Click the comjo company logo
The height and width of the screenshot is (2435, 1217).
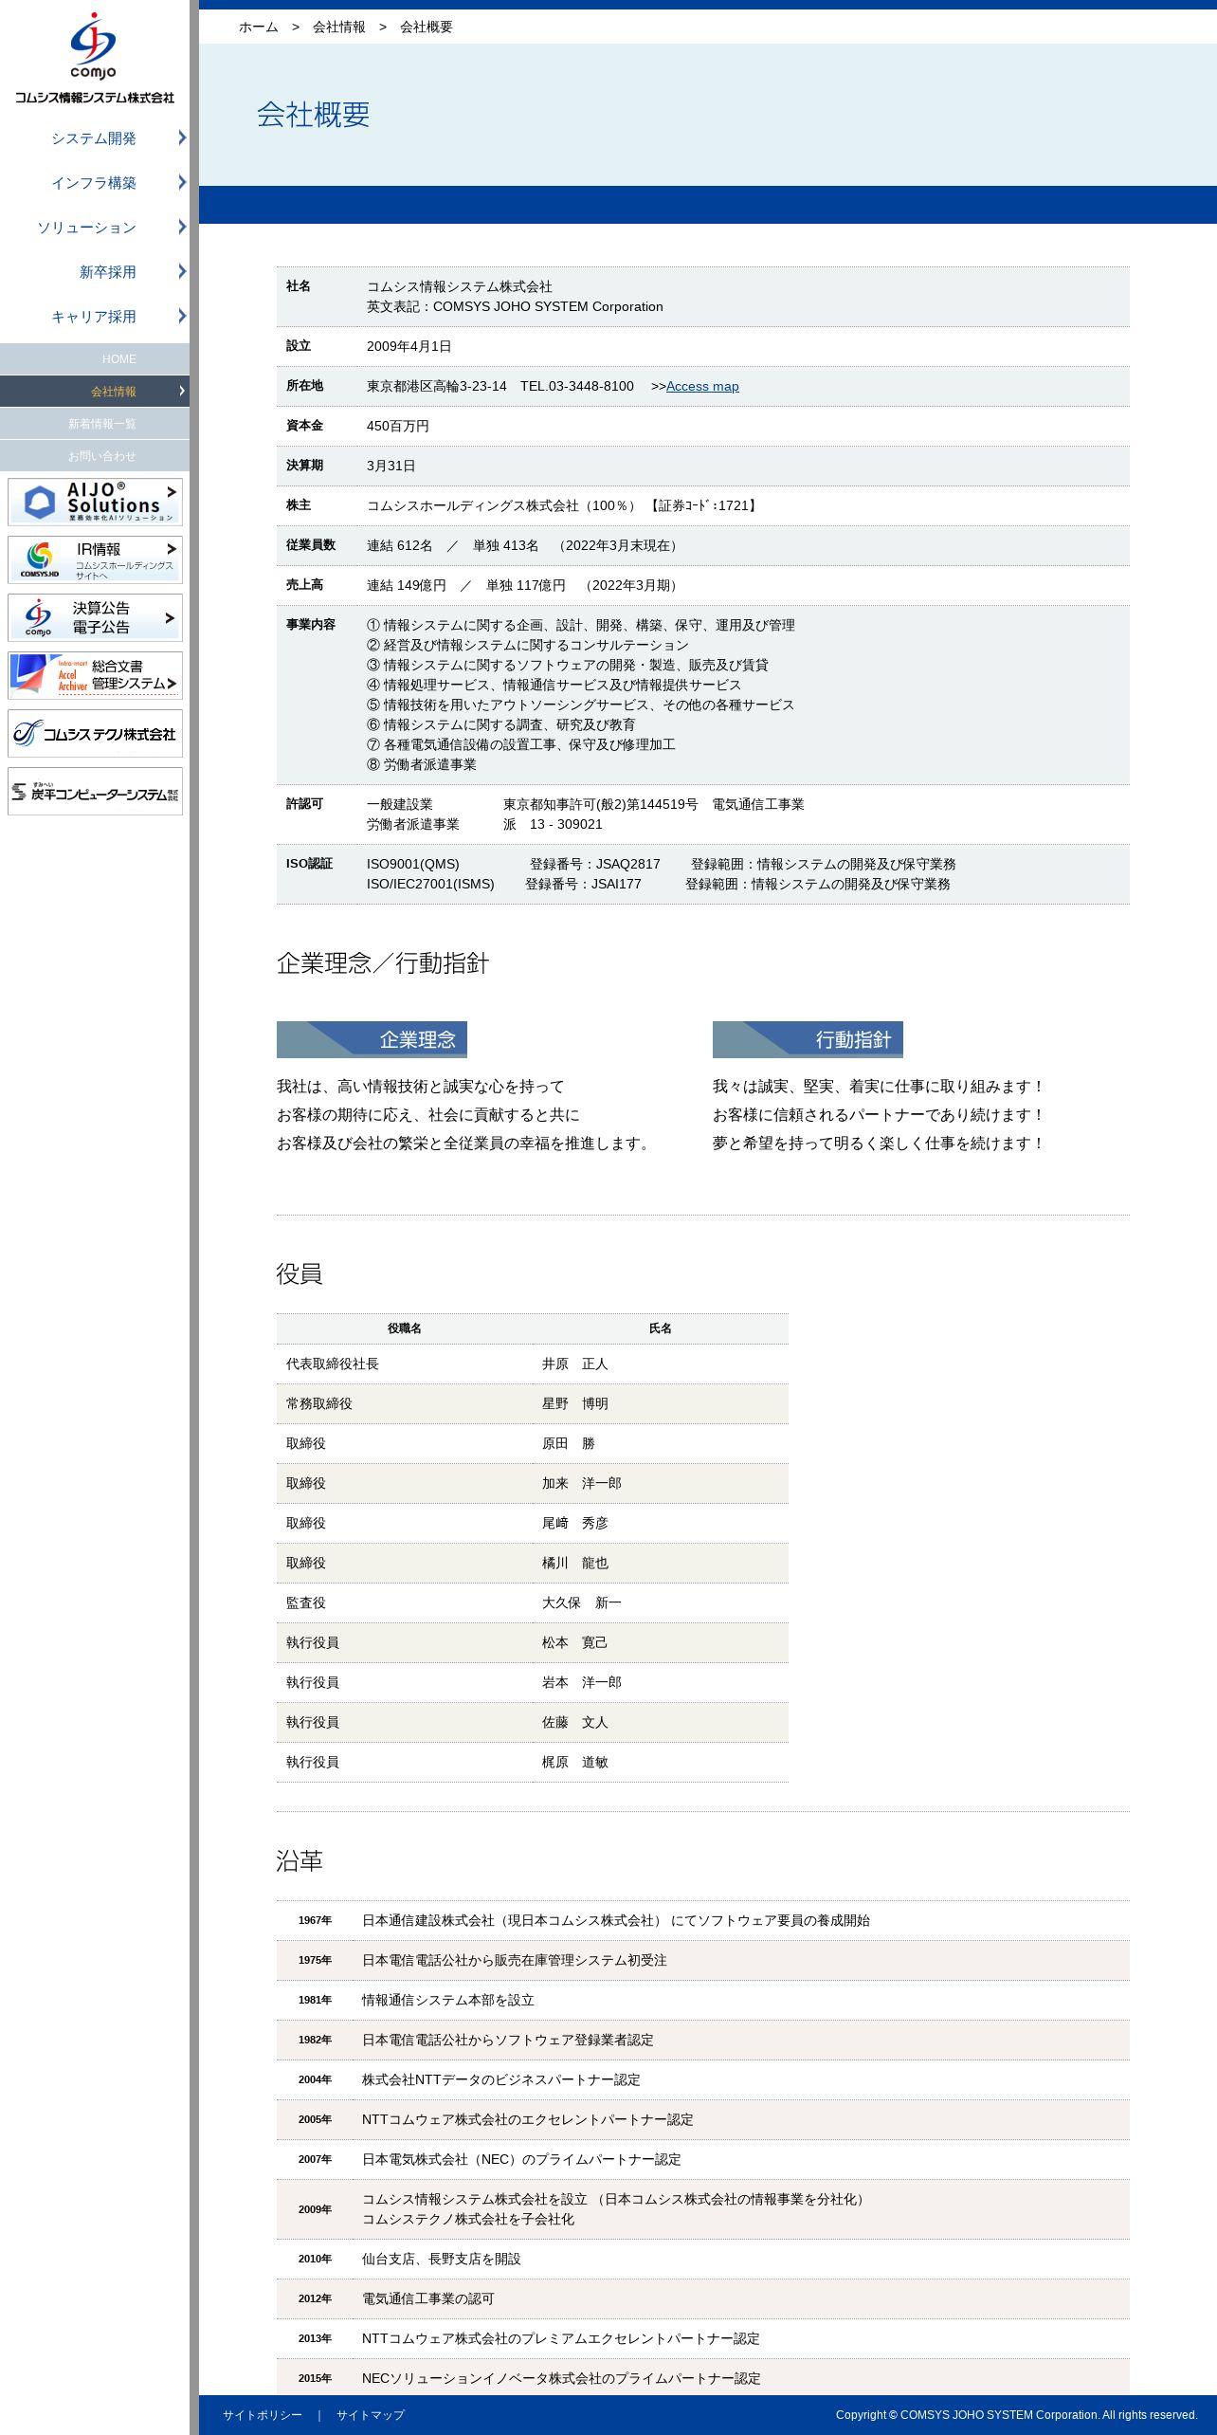pos(94,57)
